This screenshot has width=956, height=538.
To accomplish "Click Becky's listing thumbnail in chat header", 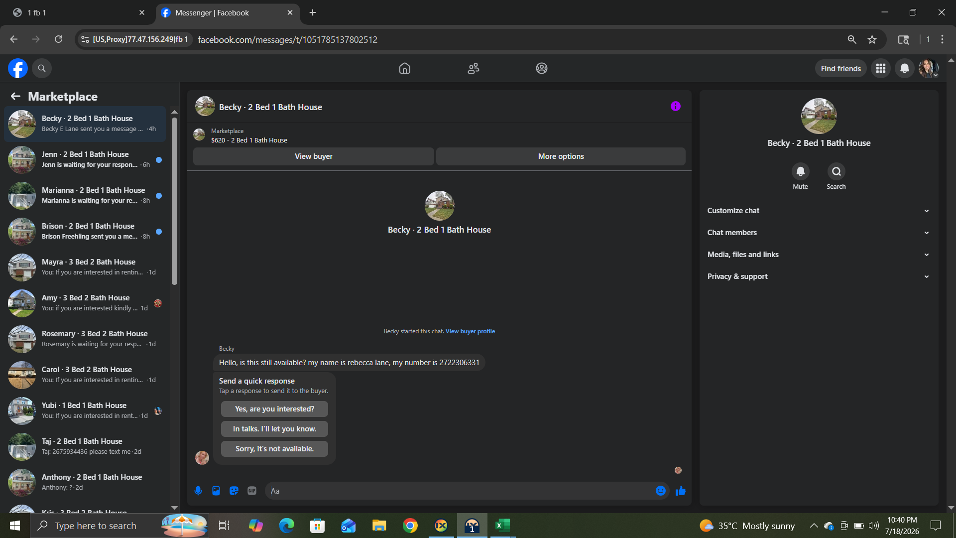I will coord(205,107).
